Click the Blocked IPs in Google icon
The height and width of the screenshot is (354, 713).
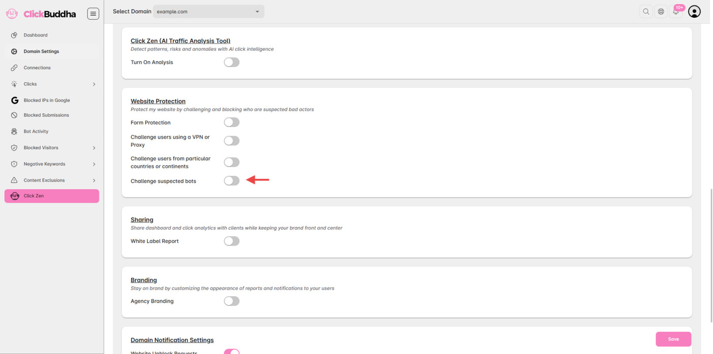(x=14, y=101)
